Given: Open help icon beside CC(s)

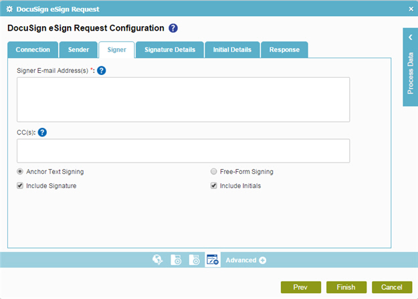Looking at the screenshot, I should 42,132.
